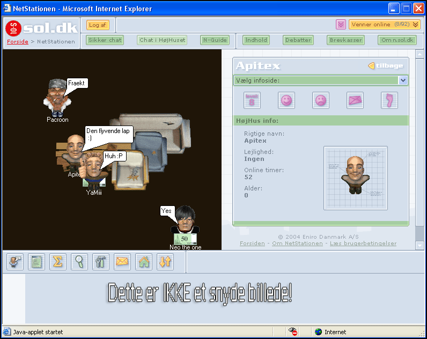Click the avatar chat icon in bottom toolbar
This screenshot has height=339, width=427.
tap(15, 262)
